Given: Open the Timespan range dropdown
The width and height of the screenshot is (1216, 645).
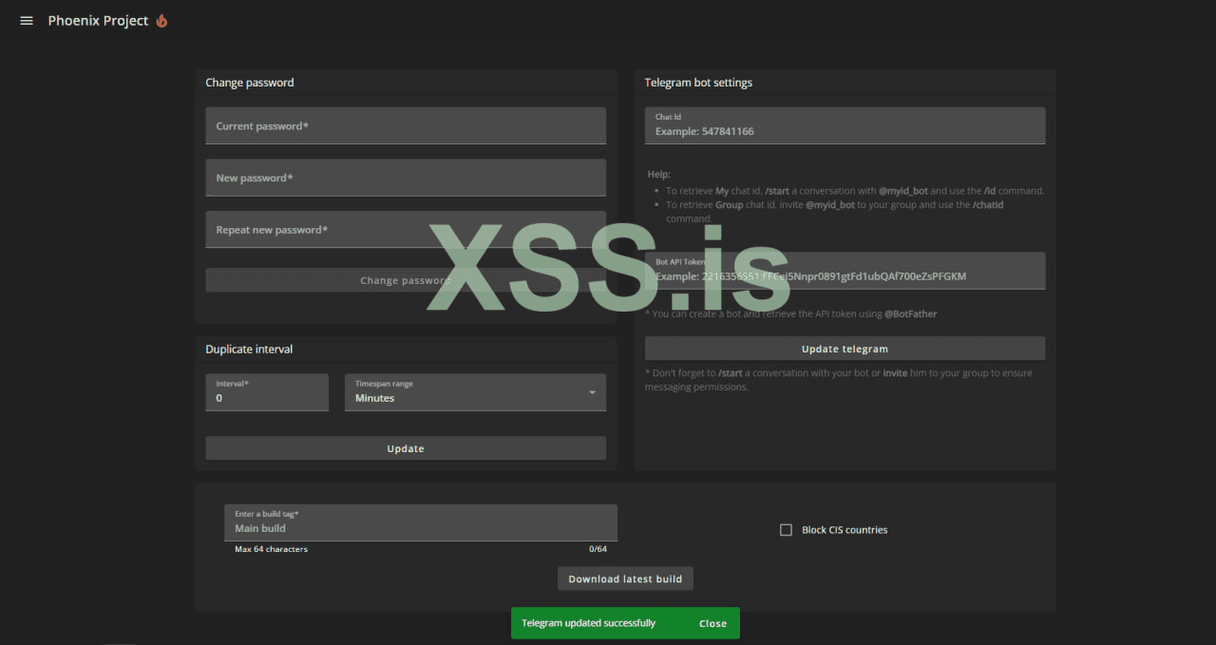Looking at the screenshot, I should pyautogui.click(x=475, y=392).
